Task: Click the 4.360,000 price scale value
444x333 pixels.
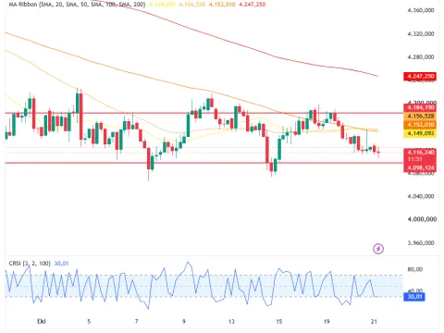Action: [x=421, y=10]
